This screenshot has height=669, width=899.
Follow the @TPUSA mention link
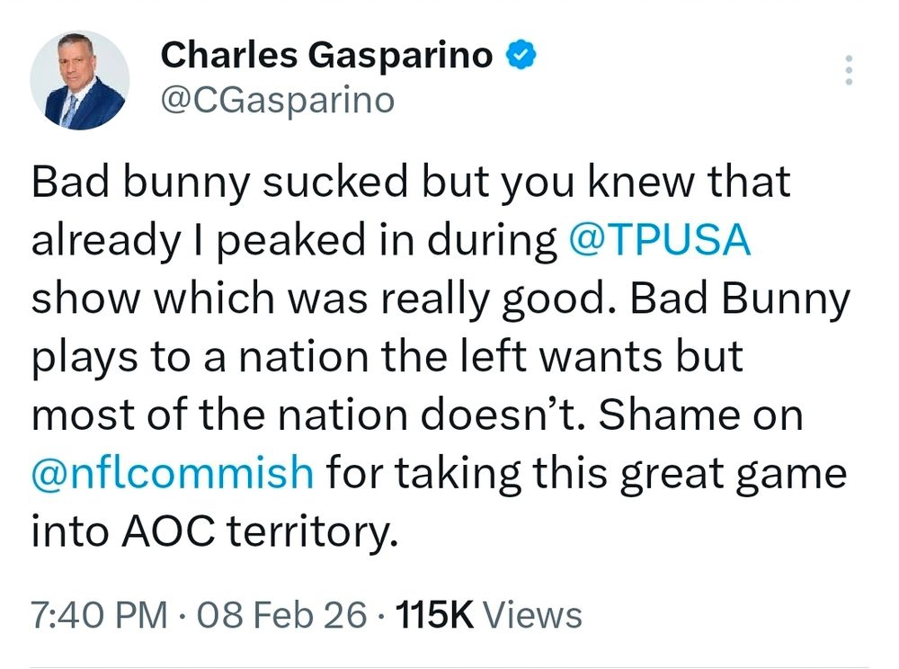pyautogui.click(x=660, y=241)
